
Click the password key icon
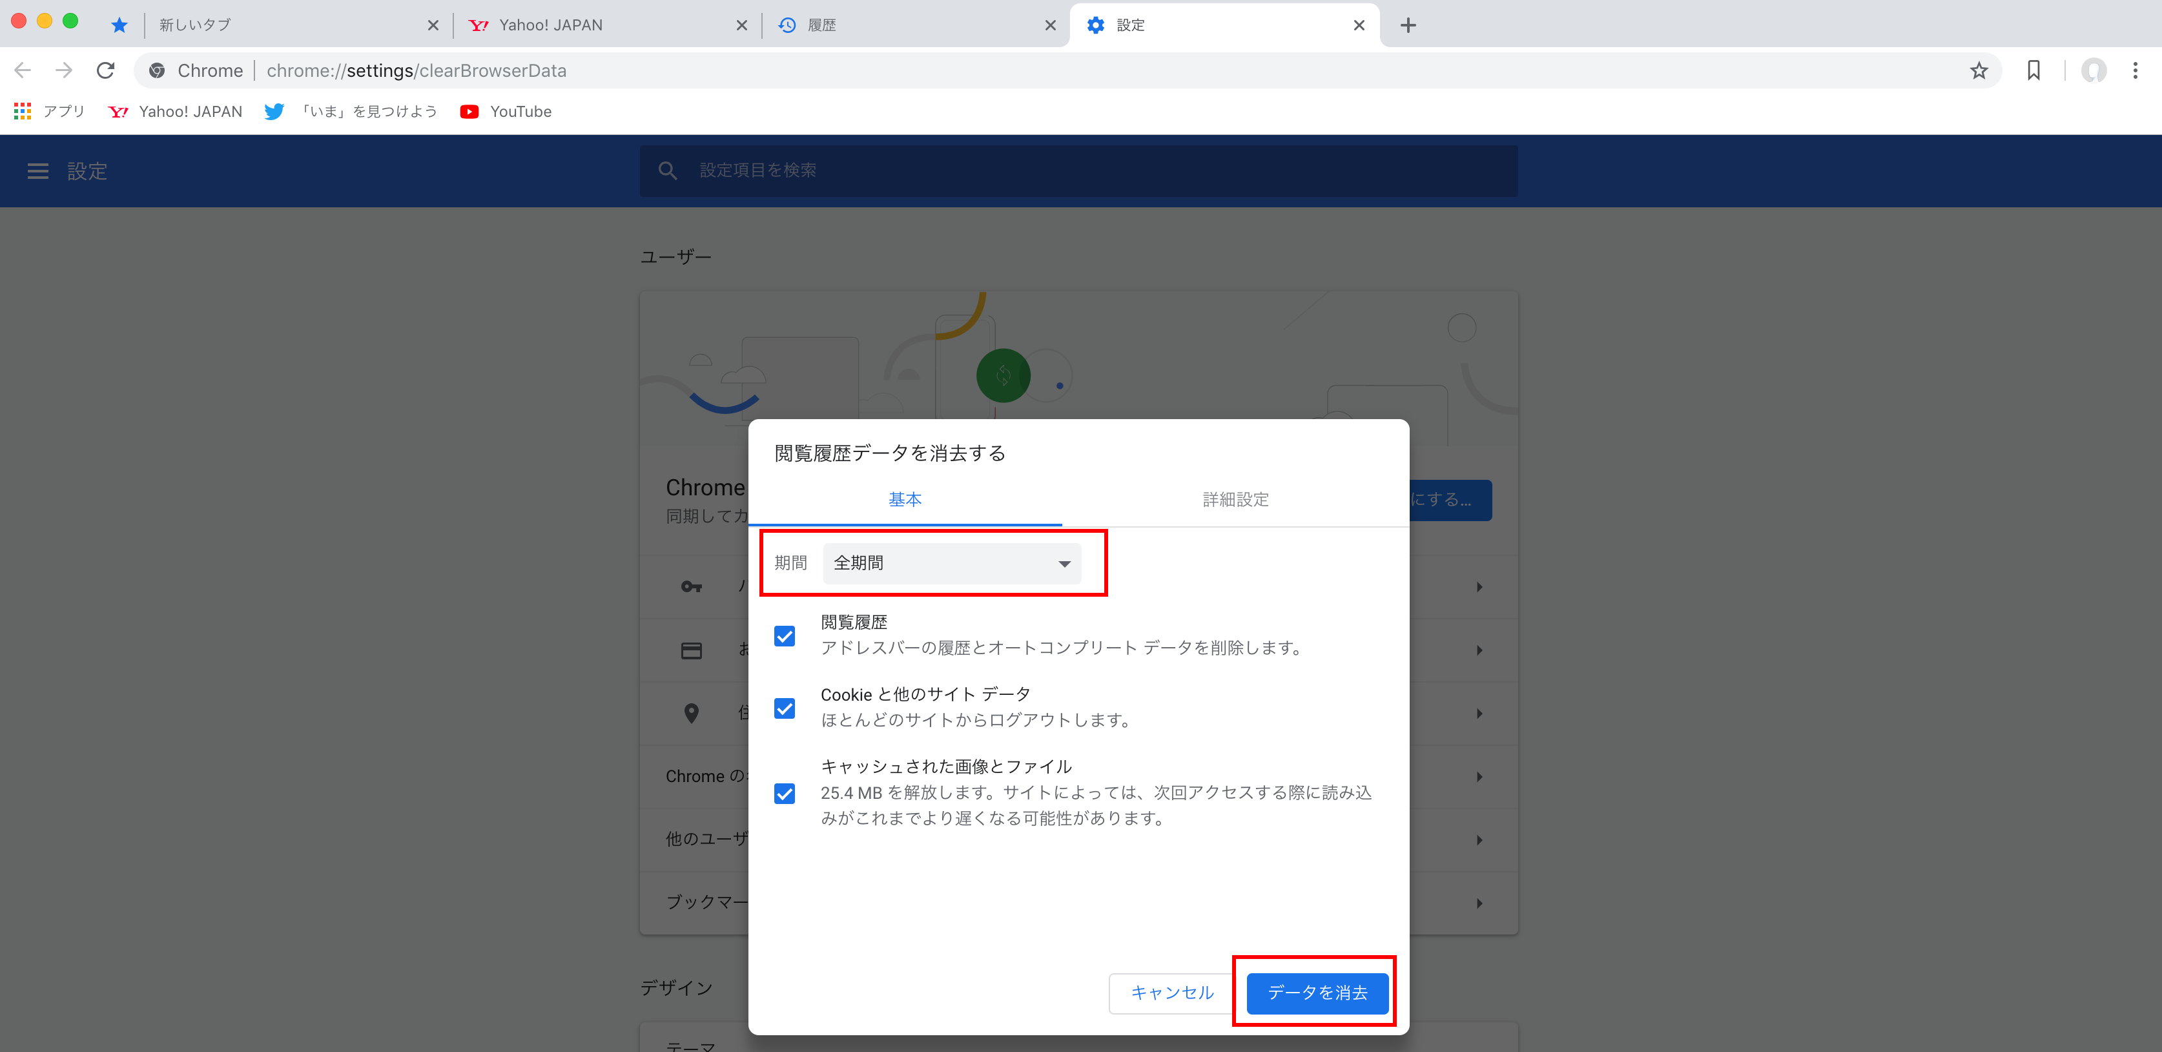[x=692, y=587]
